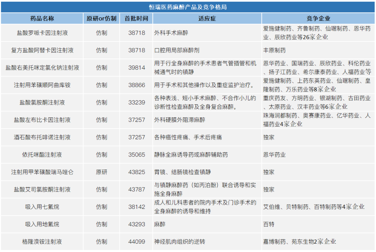Click date value 43787

click(x=137, y=190)
